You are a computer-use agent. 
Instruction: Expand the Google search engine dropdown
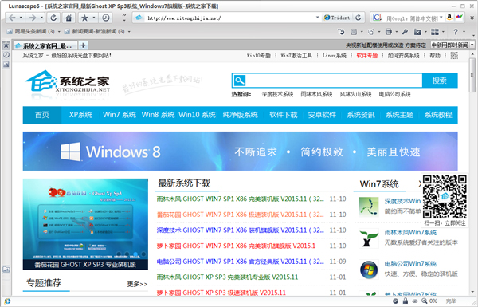click(441, 18)
